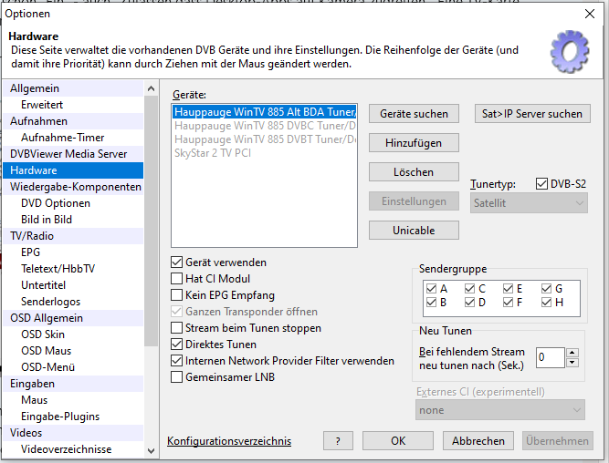Toggle the Gerät verwenden checkbox
The width and height of the screenshot is (609, 463).
[177, 262]
